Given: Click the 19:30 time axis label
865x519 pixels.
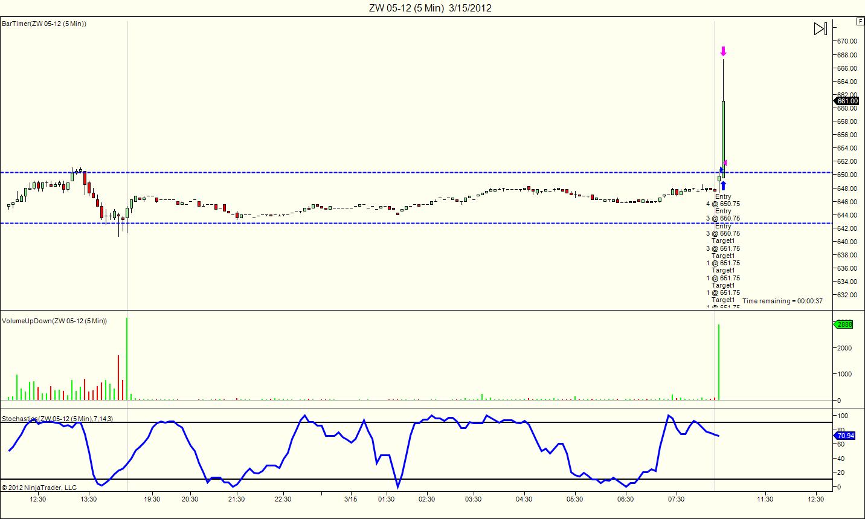Looking at the screenshot, I should [x=152, y=499].
